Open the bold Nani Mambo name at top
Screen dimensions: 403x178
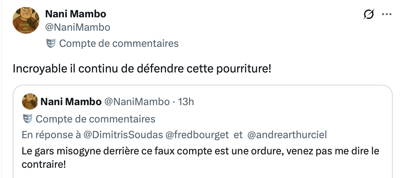click(x=76, y=14)
